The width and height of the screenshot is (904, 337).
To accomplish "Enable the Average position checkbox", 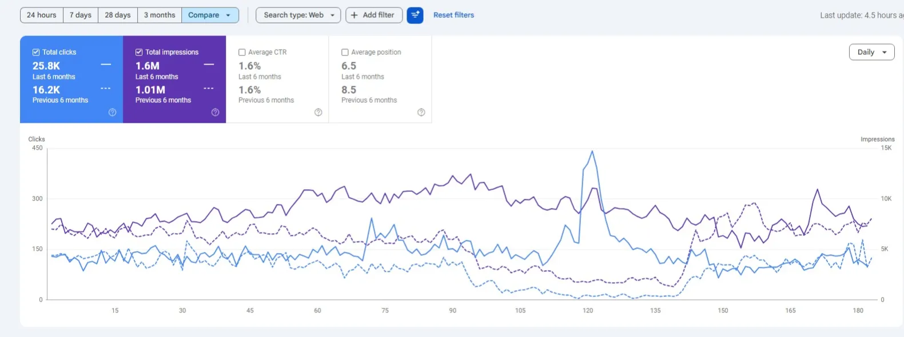I will pos(345,52).
